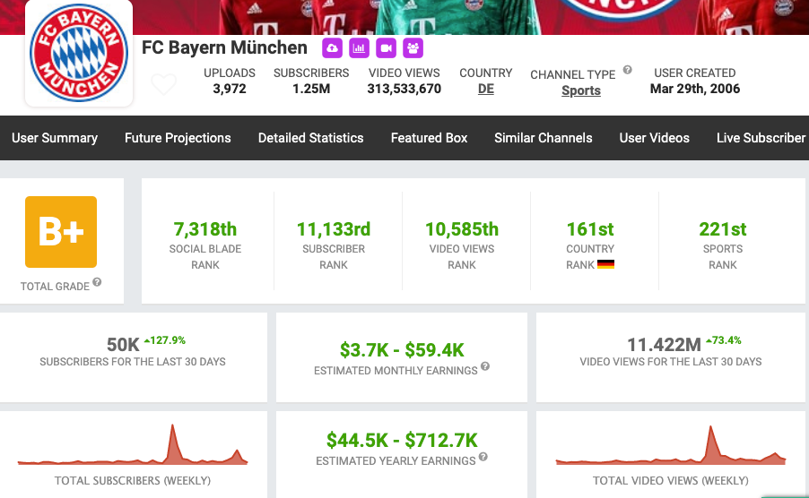Click the Total Video Views weekly chart
This screenshot has width=809, height=498.
[671, 445]
